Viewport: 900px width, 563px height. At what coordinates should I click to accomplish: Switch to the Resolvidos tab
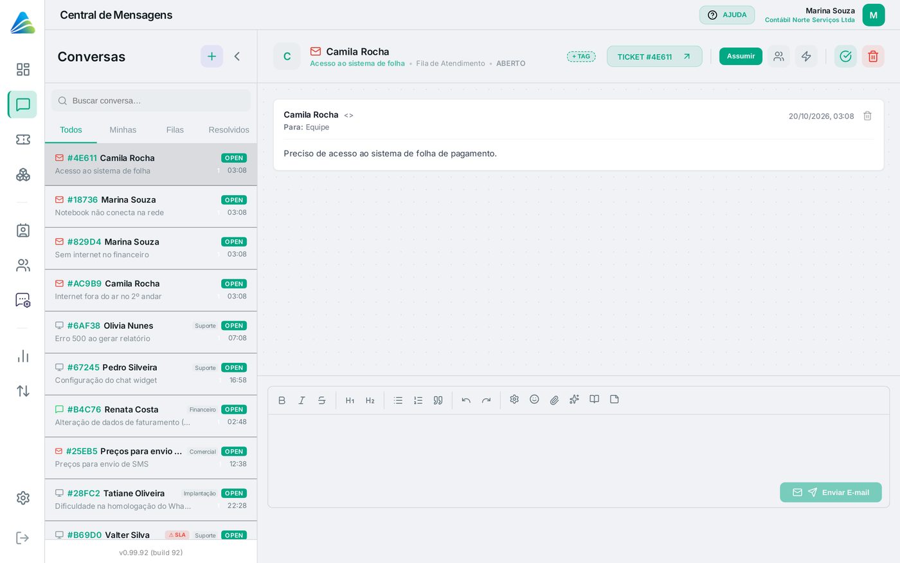229,130
